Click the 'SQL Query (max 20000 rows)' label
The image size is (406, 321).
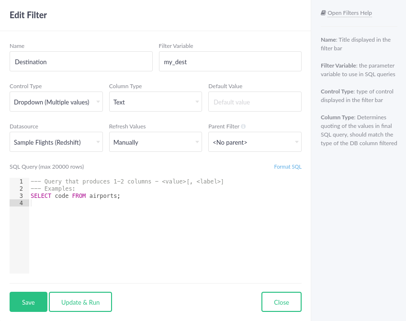tap(47, 167)
